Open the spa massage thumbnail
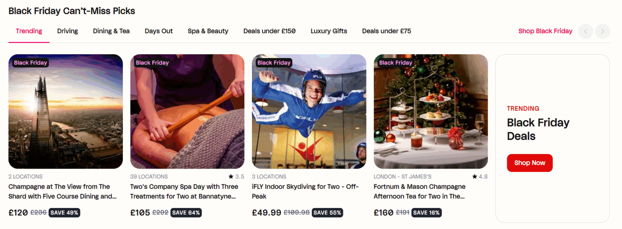 [187, 111]
